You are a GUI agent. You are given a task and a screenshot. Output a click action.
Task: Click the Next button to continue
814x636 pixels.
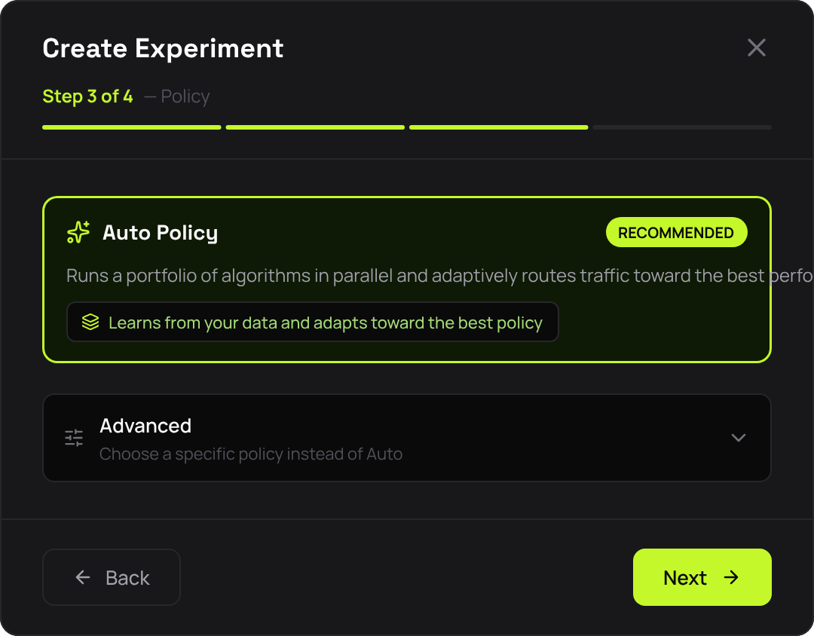(702, 577)
